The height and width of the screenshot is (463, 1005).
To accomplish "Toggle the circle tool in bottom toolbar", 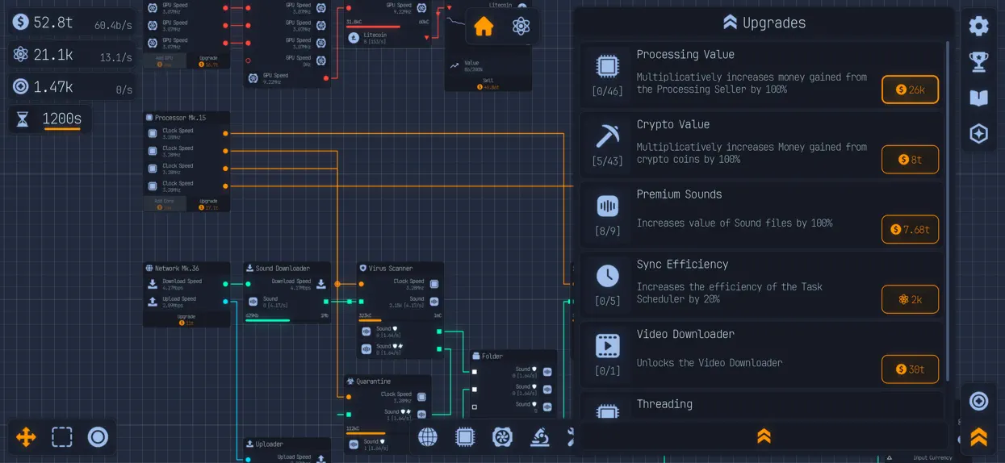I will click(x=98, y=437).
